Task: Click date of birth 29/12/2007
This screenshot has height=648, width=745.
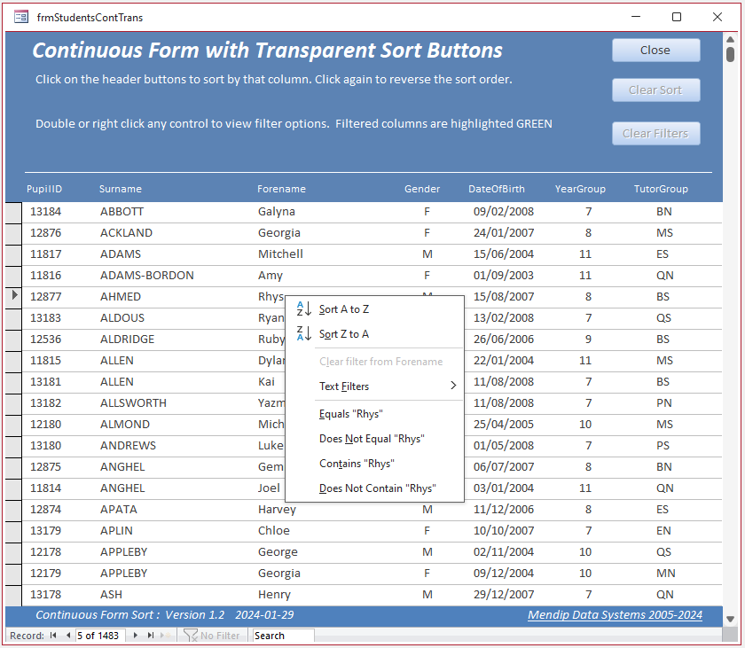Action: click(504, 594)
